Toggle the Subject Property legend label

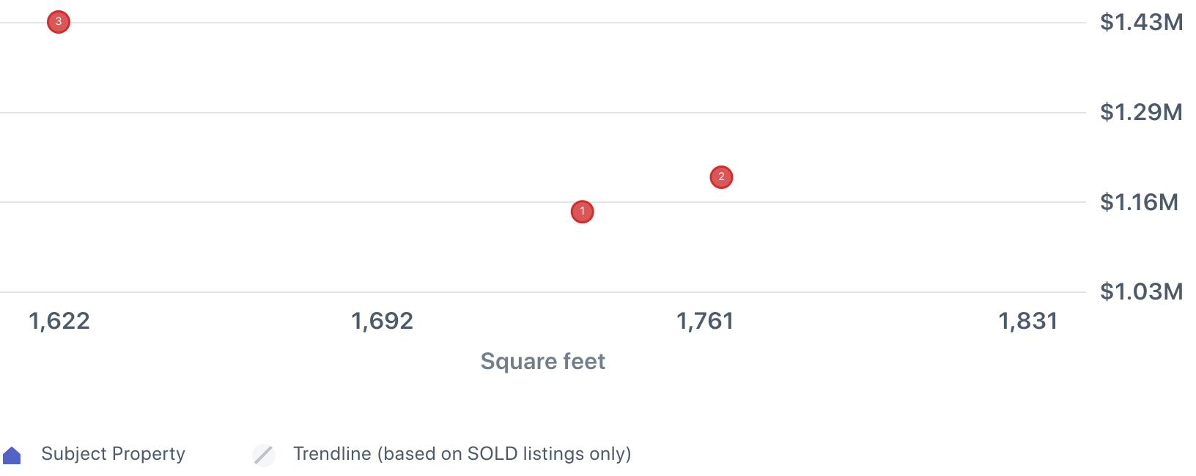point(113,454)
